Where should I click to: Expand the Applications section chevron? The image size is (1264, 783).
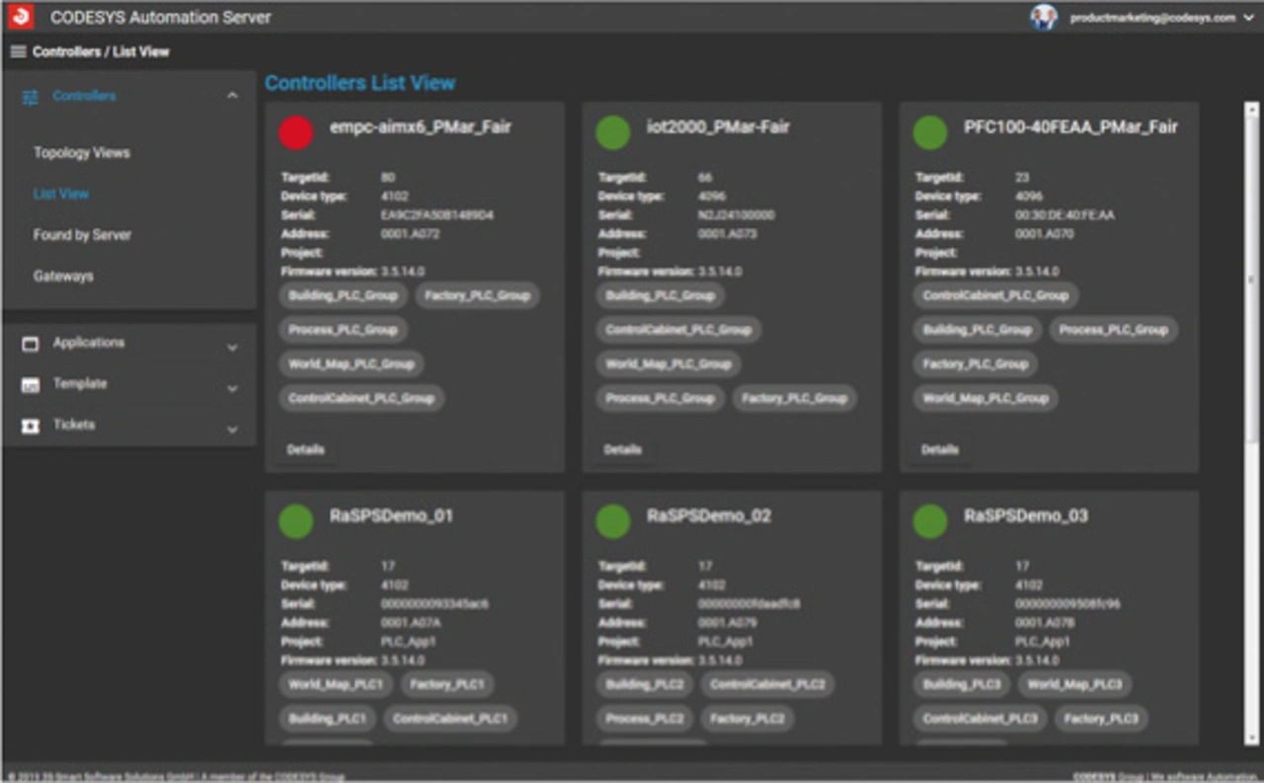click(232, 348)
